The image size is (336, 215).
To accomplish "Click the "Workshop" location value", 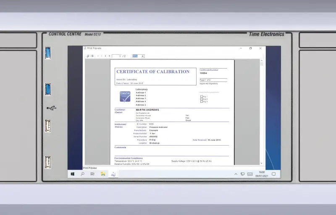I will [x=154, y=143].
